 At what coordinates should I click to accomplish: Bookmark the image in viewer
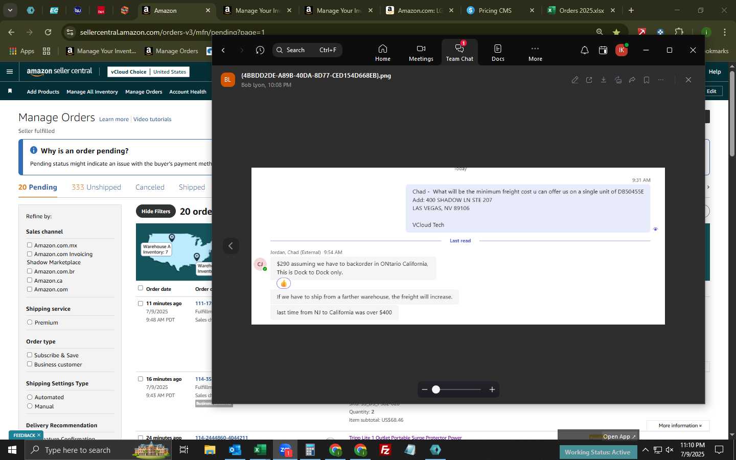coord(647,80)
